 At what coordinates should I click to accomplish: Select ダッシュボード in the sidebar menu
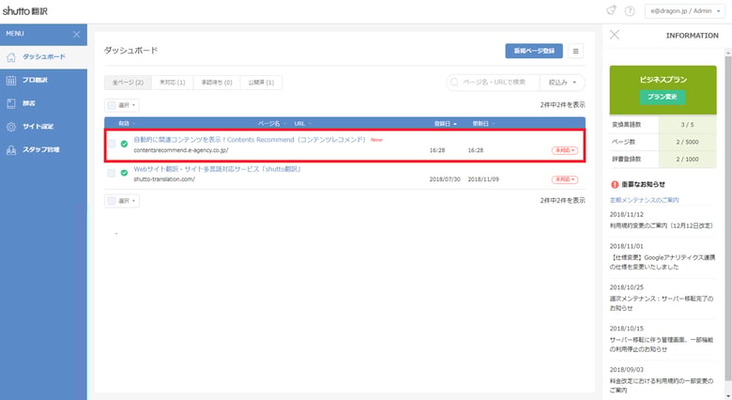(43, 57)
